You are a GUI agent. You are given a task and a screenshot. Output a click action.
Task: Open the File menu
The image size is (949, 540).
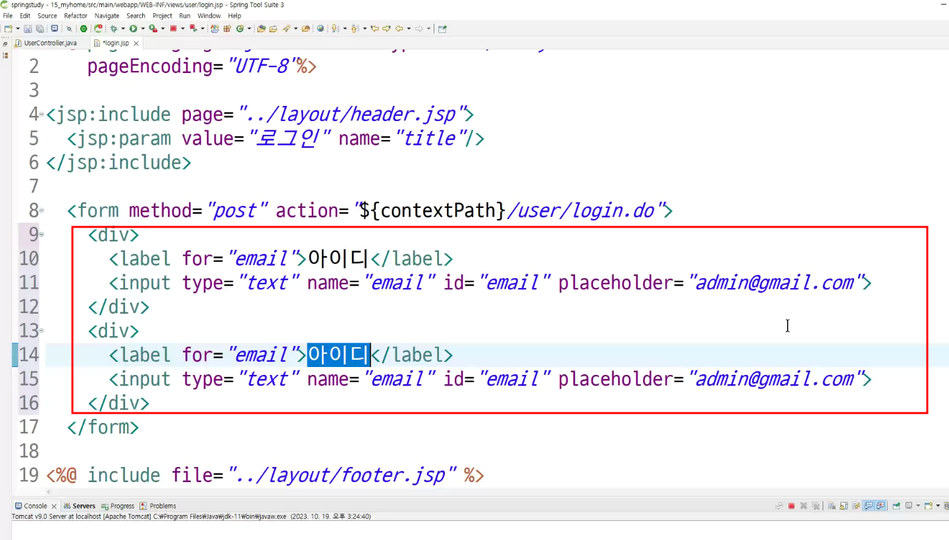[x=8, y=16]
